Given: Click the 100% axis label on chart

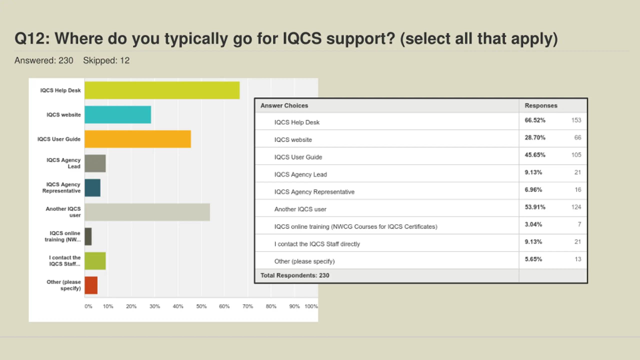Looking at the screenshot, I should 311,306.
